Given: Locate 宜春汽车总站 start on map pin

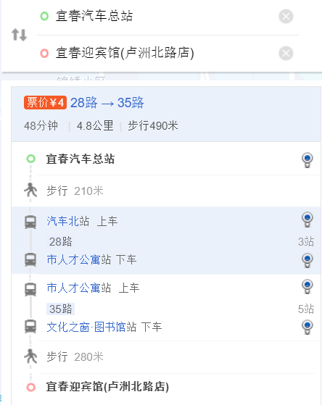Looking at the screenshot, I should tap(307, 160).
